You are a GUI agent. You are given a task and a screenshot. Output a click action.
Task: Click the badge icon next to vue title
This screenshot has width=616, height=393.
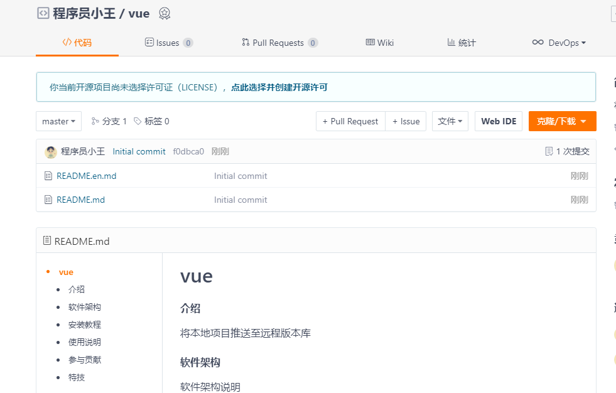click(165, 13)
